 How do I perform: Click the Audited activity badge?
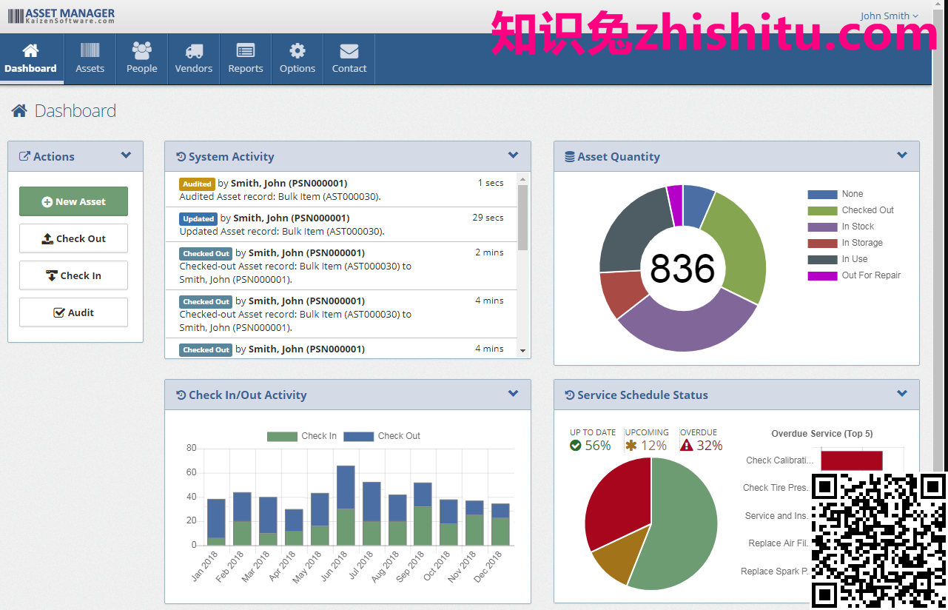pos(197,184)
